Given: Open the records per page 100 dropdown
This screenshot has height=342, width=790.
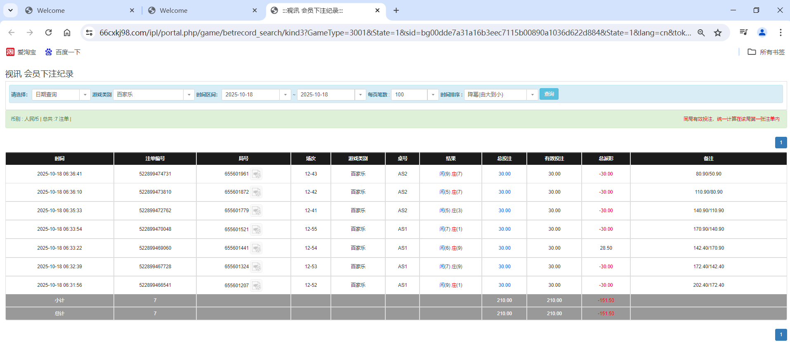Looking at the screenshot, I should click(433, 95).
